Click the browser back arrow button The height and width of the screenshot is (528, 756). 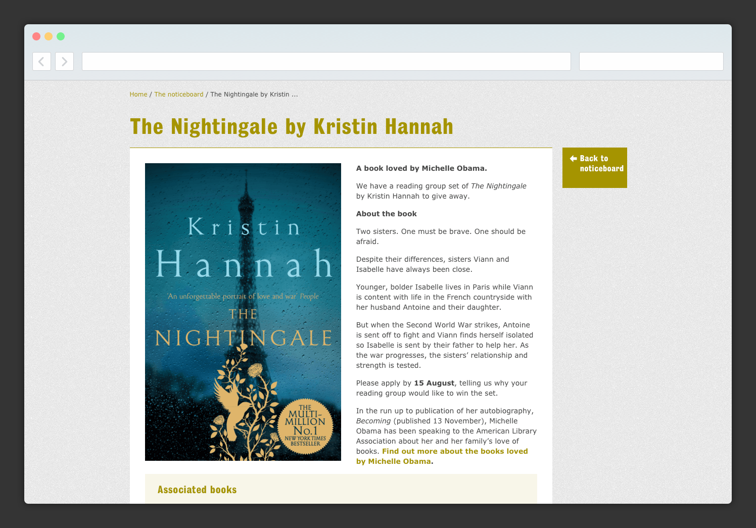coord(41,62)
